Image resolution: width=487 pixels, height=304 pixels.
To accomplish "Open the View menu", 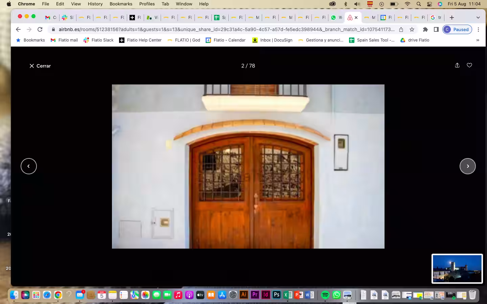I will pos(76,4).
